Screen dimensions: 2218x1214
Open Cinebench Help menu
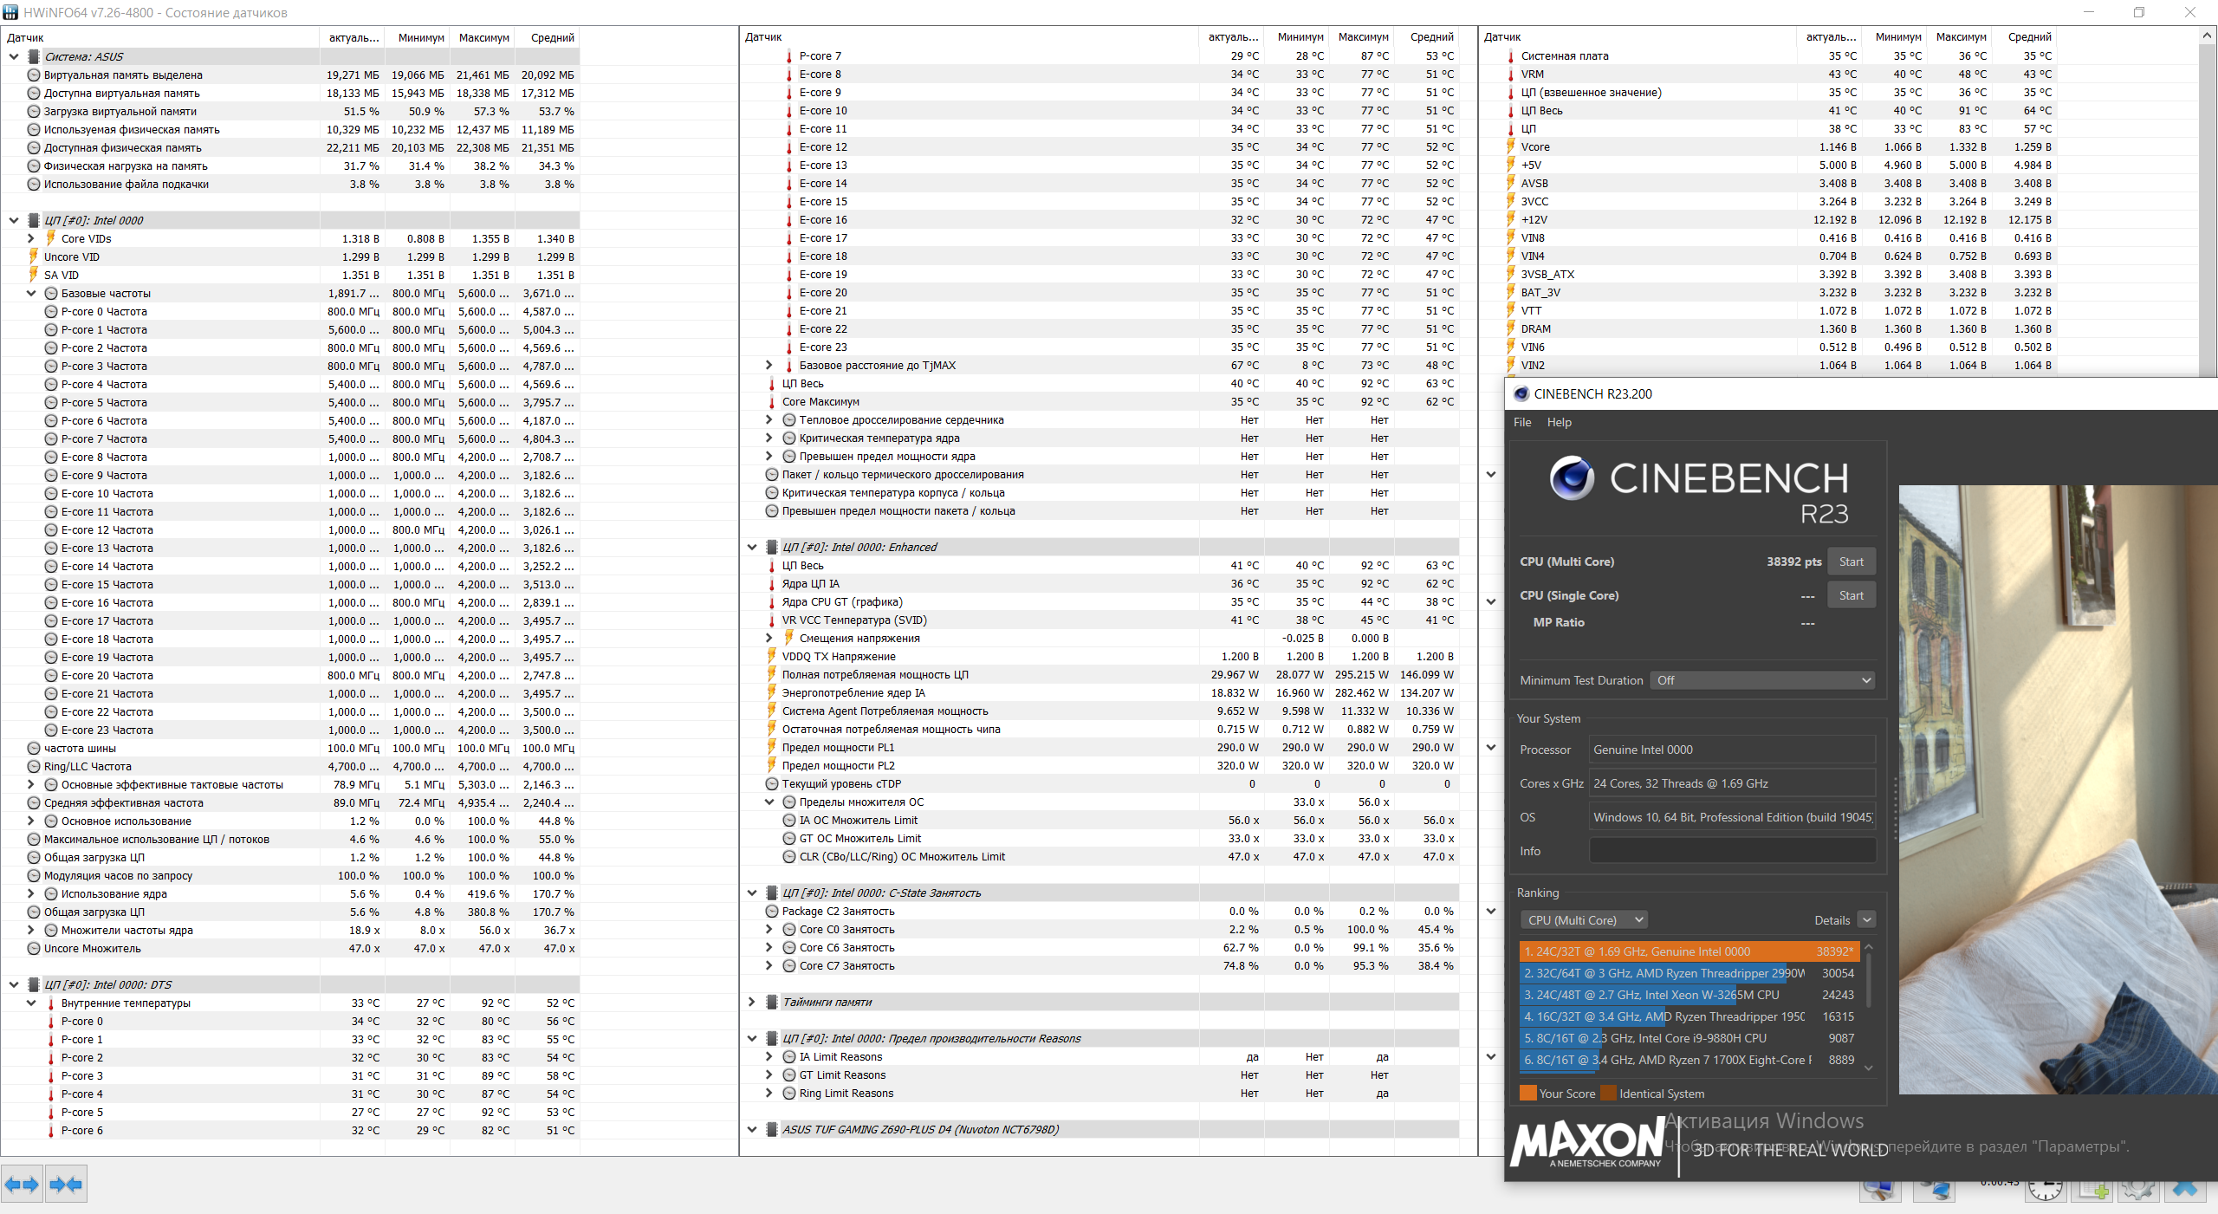point(1559,422)
